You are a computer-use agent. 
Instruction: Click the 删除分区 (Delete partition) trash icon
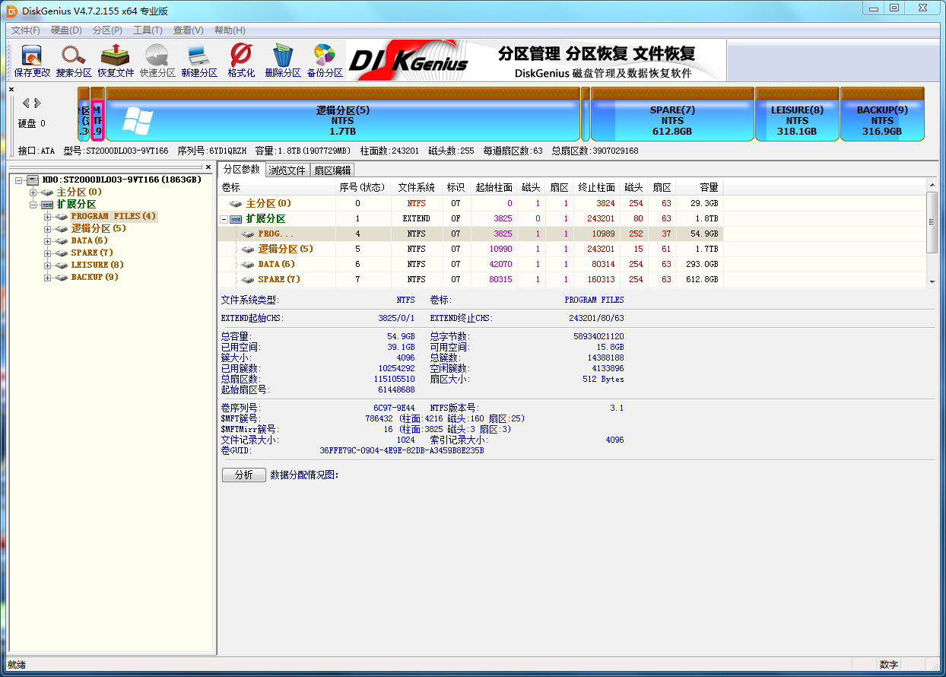pos(283,61)
